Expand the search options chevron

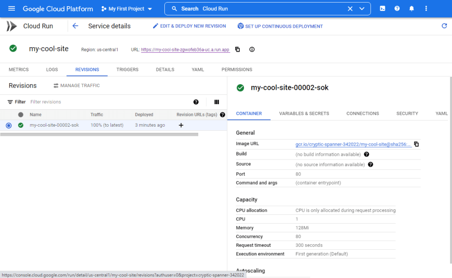[362, 9]
